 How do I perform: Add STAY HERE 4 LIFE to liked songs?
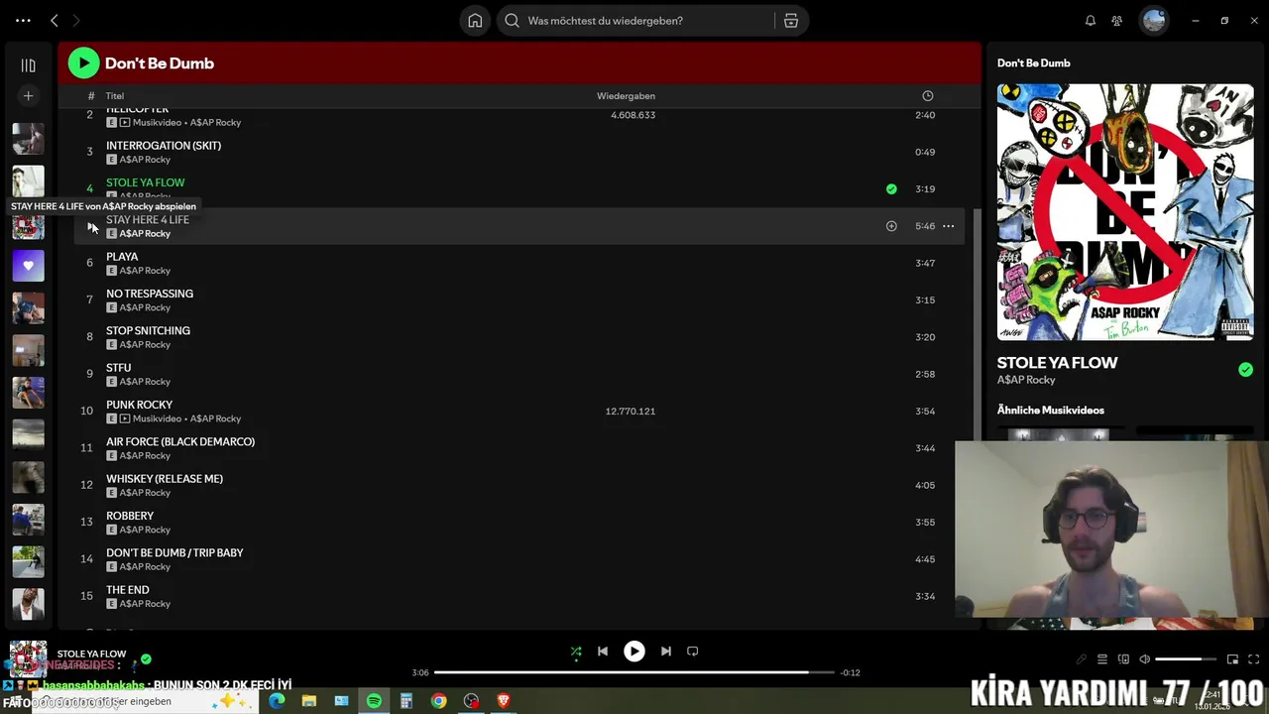click(x=891, y=226)
